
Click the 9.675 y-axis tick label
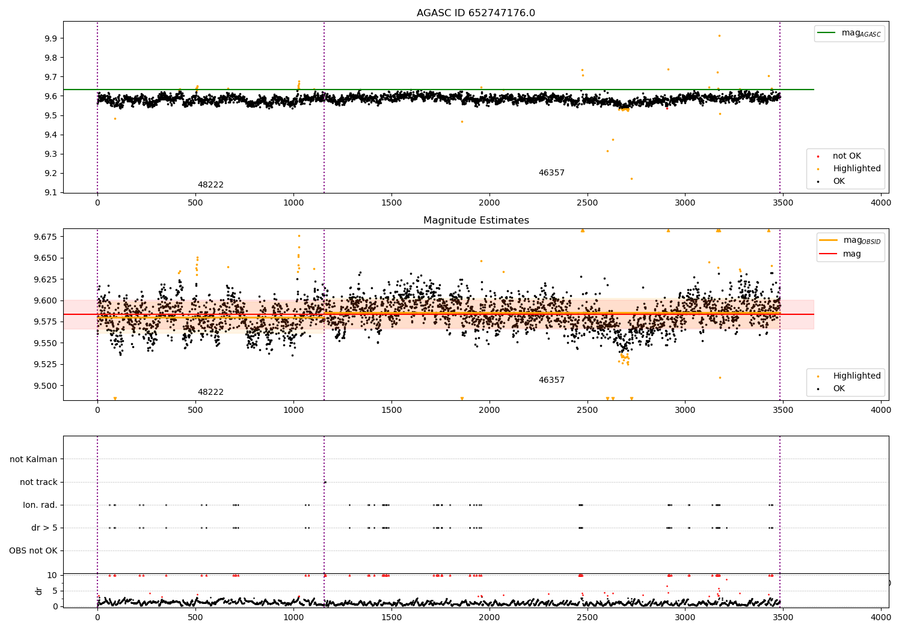[x=46, y=237]
